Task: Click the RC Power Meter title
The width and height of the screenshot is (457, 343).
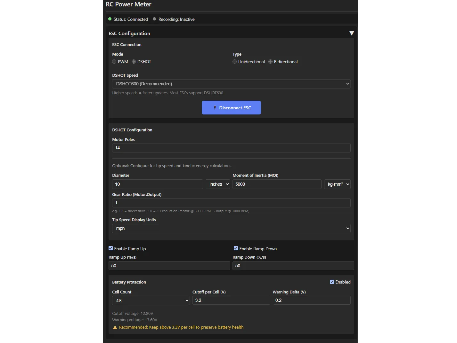Action: click(128, 4)
